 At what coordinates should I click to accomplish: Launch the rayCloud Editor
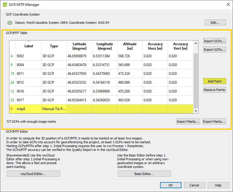point(33,174)
